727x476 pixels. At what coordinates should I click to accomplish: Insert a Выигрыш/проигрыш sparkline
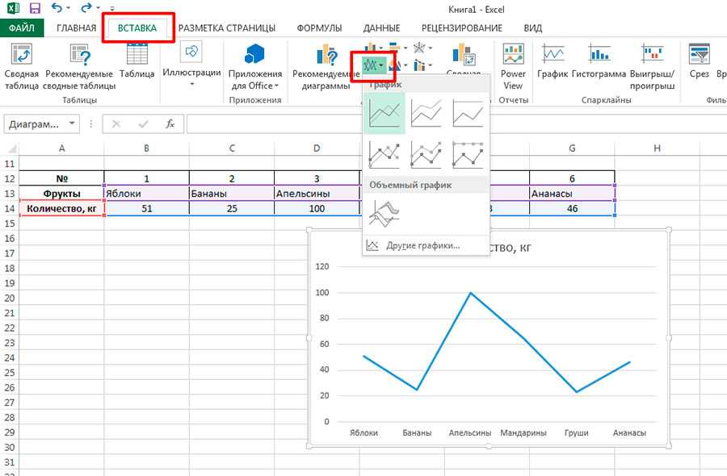tap(652, 67)
